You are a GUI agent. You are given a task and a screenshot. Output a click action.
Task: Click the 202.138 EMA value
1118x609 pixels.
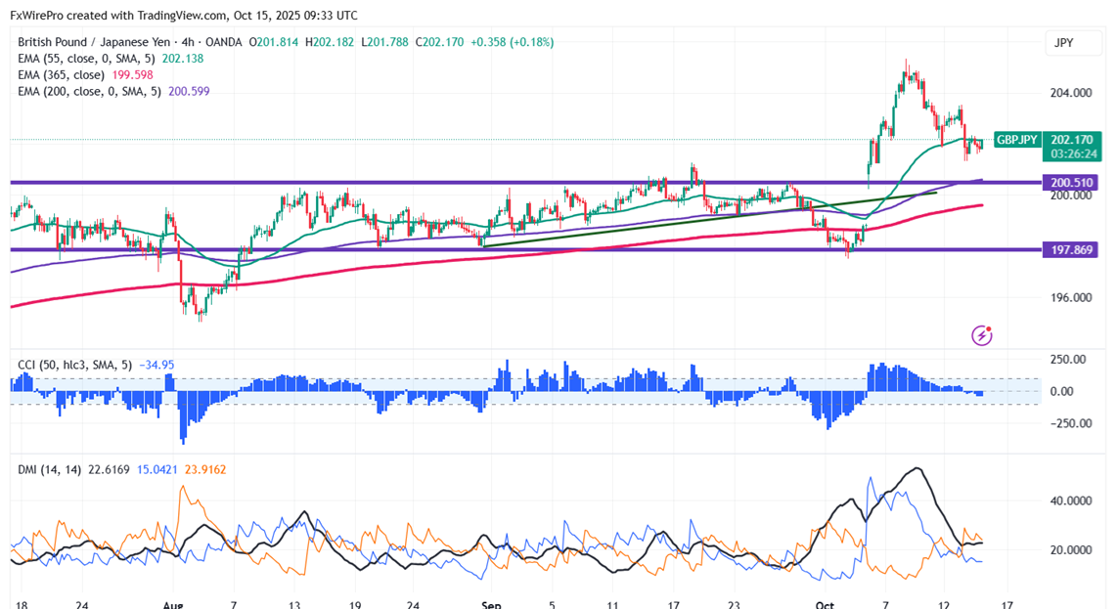pyautogui.click(x=183, y=59)
